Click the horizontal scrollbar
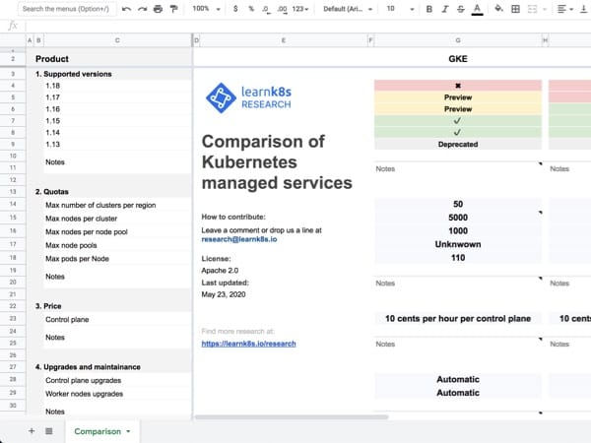This screenshot has width=591, height=443. (292, 417)
